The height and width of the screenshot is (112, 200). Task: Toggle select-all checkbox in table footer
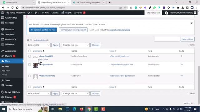[x=30, y=87]
